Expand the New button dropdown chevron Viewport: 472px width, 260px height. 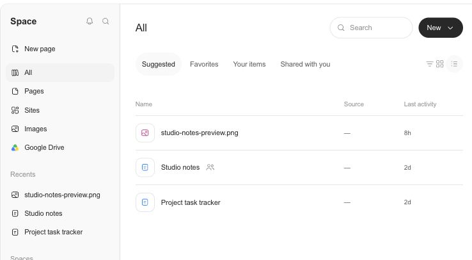[x=450, y=28]
